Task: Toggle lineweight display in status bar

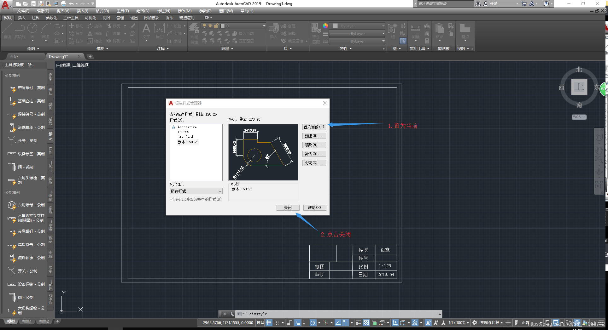Action: pyautogui.click(x=358, y=322)
